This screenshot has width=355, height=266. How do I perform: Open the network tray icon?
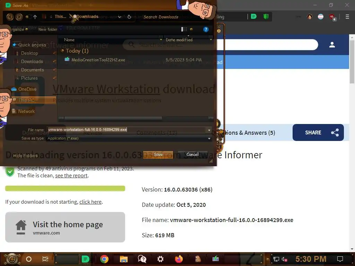(276, 259)
